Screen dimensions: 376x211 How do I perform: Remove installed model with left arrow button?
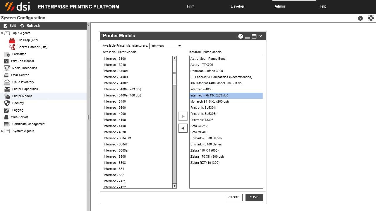183,128
